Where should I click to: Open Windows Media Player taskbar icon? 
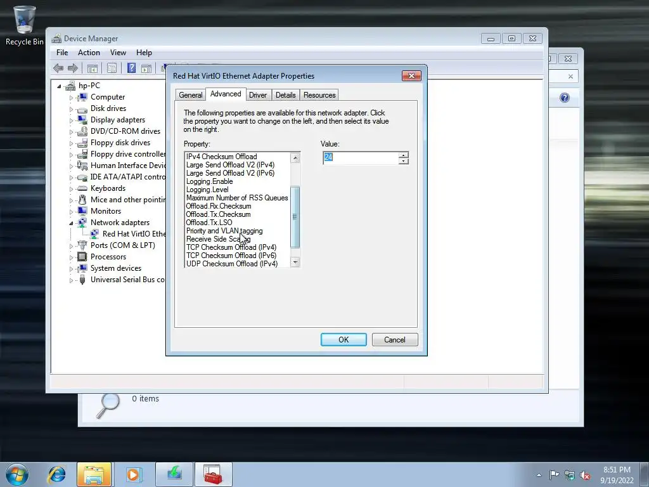coord(133,474)
